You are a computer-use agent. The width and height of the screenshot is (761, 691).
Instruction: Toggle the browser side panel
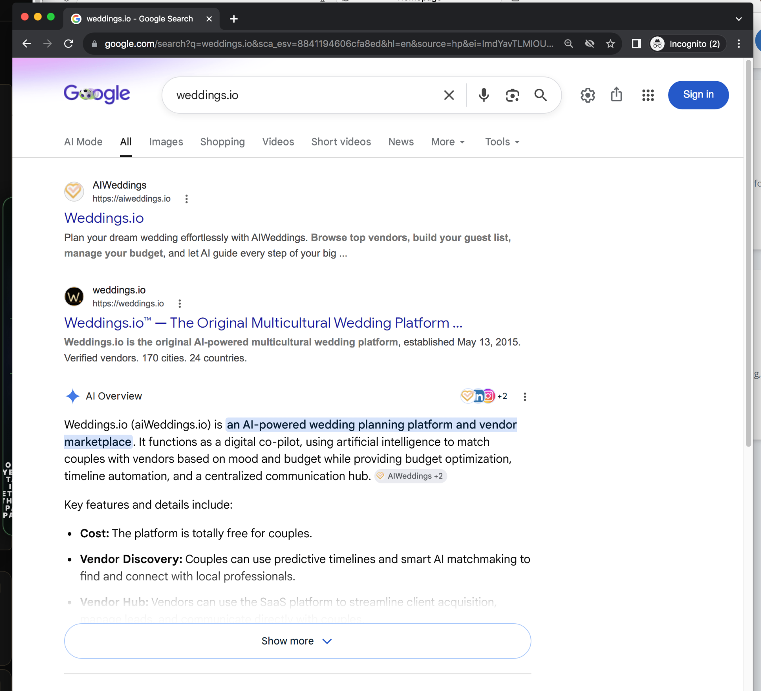pyautogui.click(x=636, y=44)
